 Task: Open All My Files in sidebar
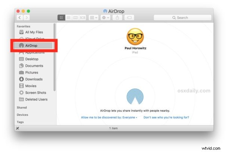coord(34,32)
